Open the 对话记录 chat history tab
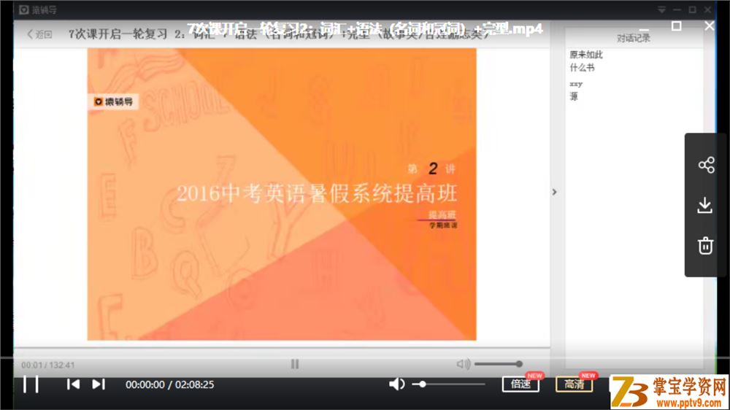730x410 pixels. click(x=633, y=38)
